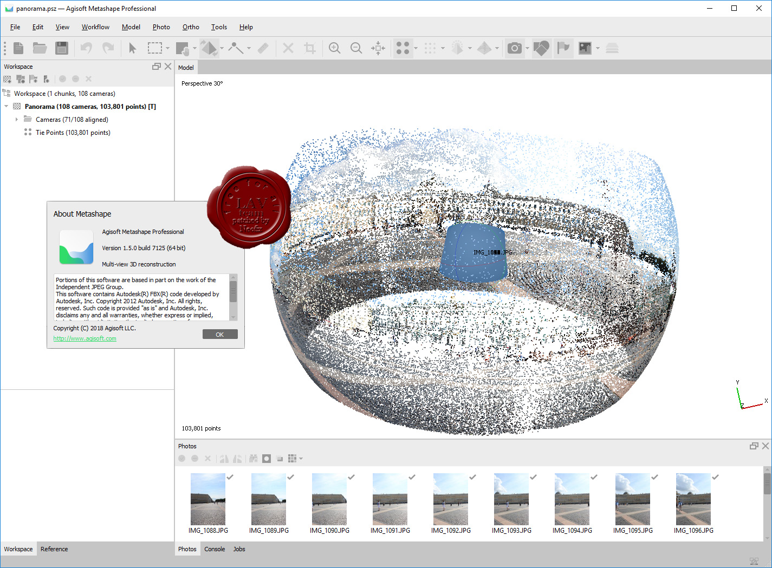Collapse the Panorama chunk tree node
This screenshot has width=772, height=568.
point(6,107)
